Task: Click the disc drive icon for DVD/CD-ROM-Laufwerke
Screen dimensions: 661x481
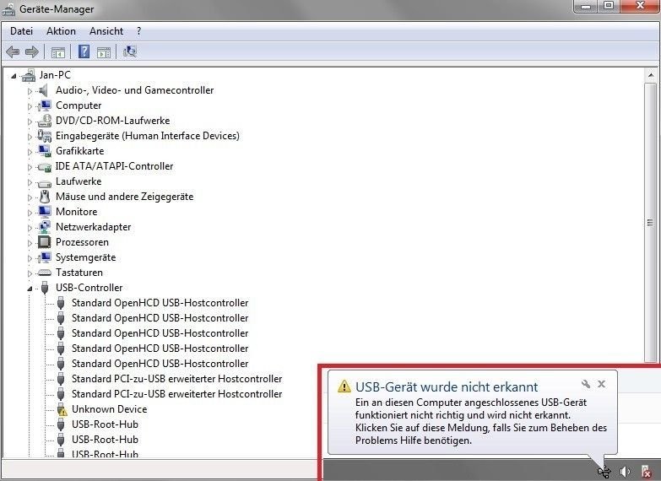Action: pyautogui.click(x=44, y=121)
